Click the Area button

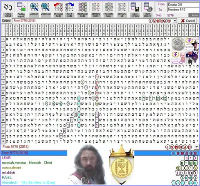195,15
